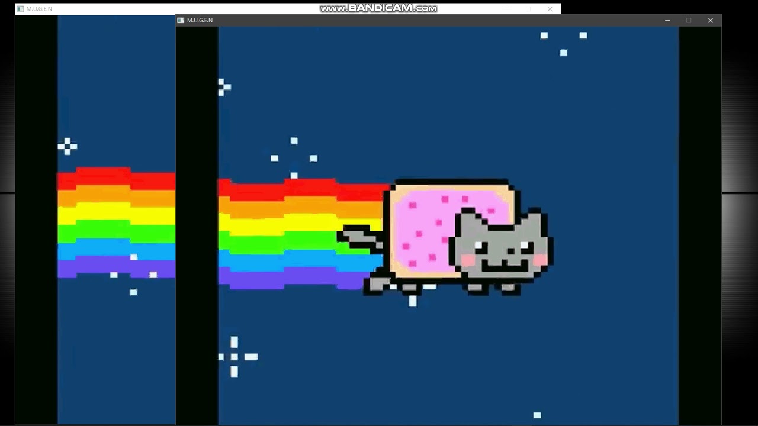Click the greyed maximize button of the background M.U.G.E.N window

(x=528, y=9)
